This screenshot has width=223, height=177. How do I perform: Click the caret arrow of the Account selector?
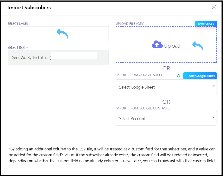214,117
